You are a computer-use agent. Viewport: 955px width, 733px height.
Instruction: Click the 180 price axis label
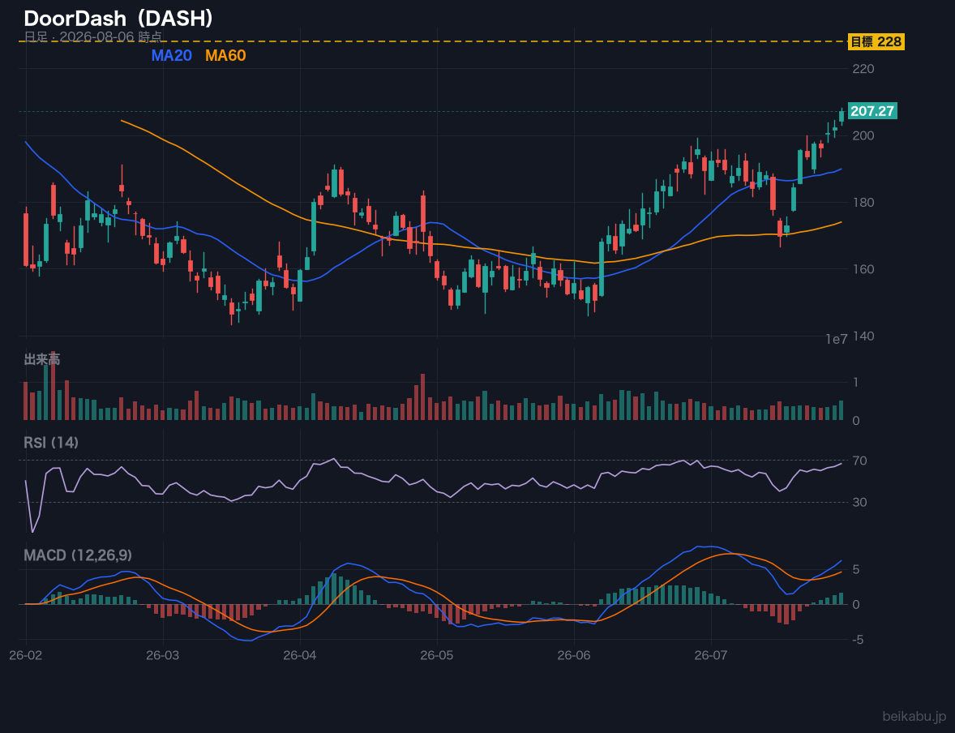click(863, 202)
